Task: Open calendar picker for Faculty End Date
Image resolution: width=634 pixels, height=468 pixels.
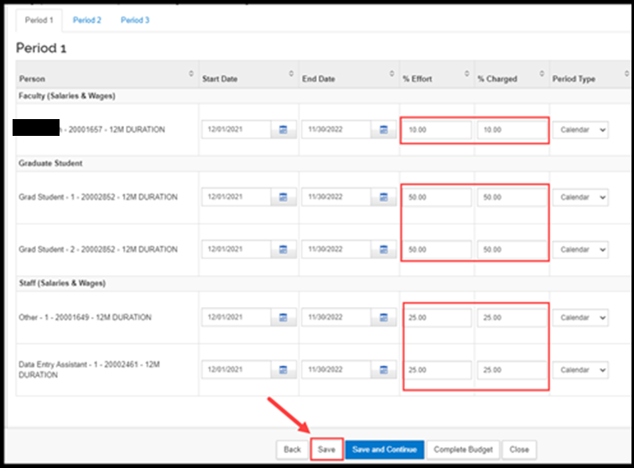Action: [x=383, y=130]
